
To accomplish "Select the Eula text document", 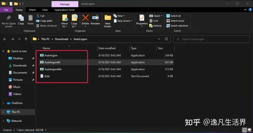I will click(106, 76).
